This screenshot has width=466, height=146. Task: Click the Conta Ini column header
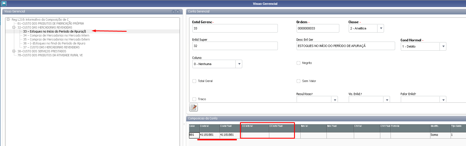coord(210,128)
